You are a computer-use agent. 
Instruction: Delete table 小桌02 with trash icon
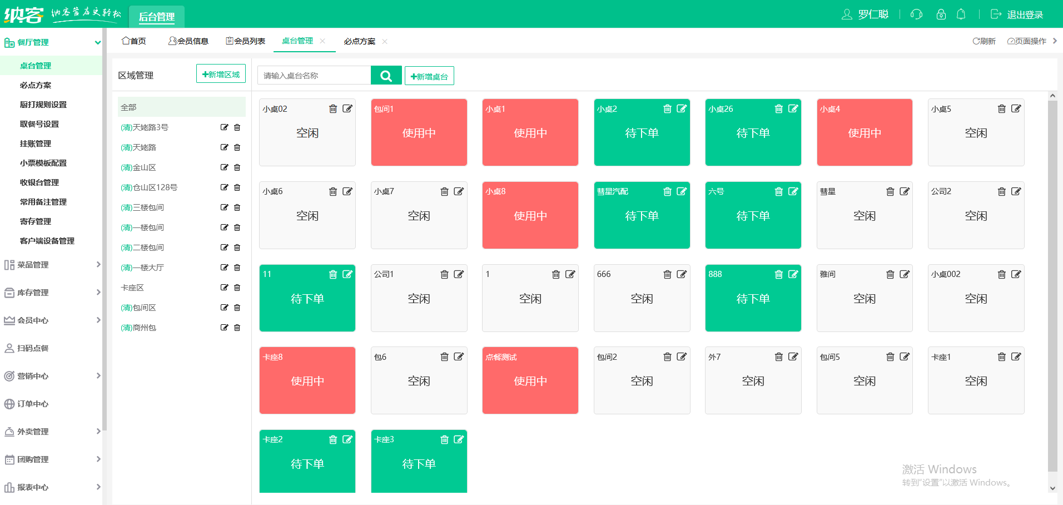pyautogui.click(x=332, y=109)
